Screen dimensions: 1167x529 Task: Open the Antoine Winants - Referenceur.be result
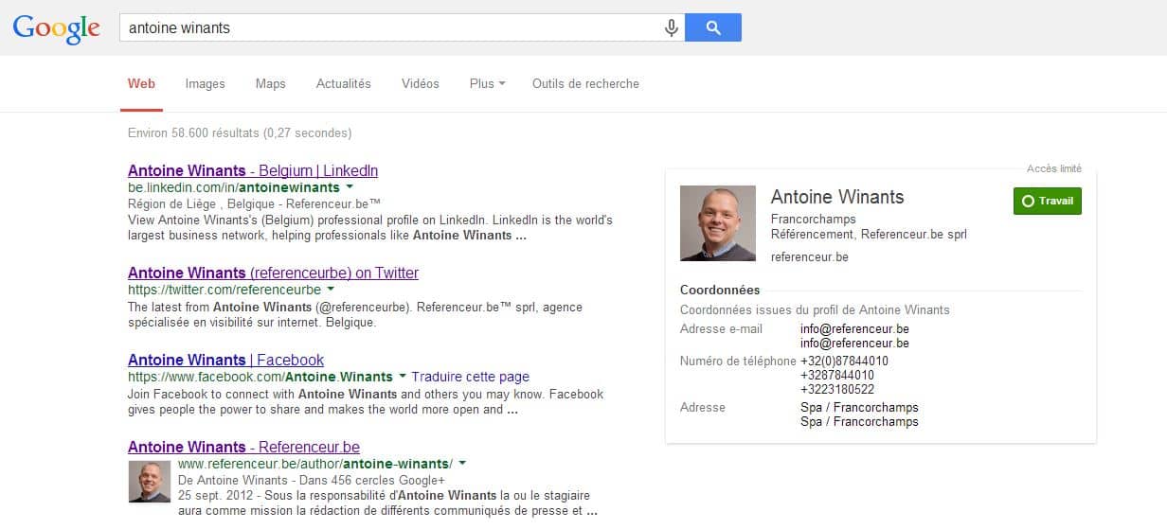click(x=243, y=447)
